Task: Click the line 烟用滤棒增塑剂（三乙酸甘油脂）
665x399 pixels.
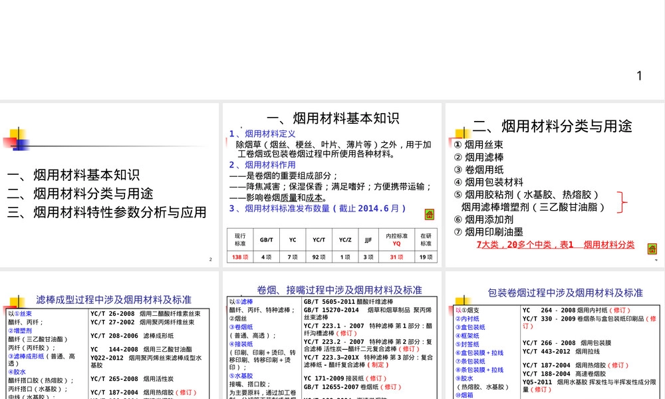Action: tap(533, 207)
